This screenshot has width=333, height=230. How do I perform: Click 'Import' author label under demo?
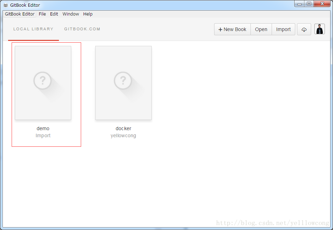[x=43, y=135]
